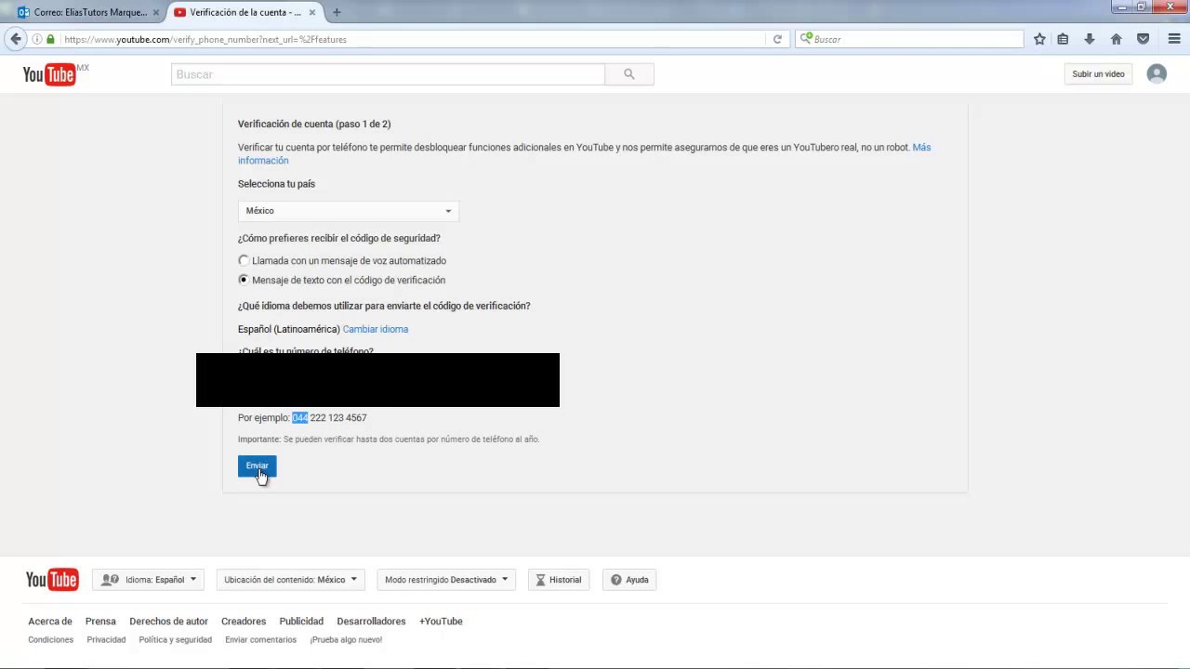Click the YouTube MX logo in header
Screen dimensions: 1190x669
coord(55,74)
